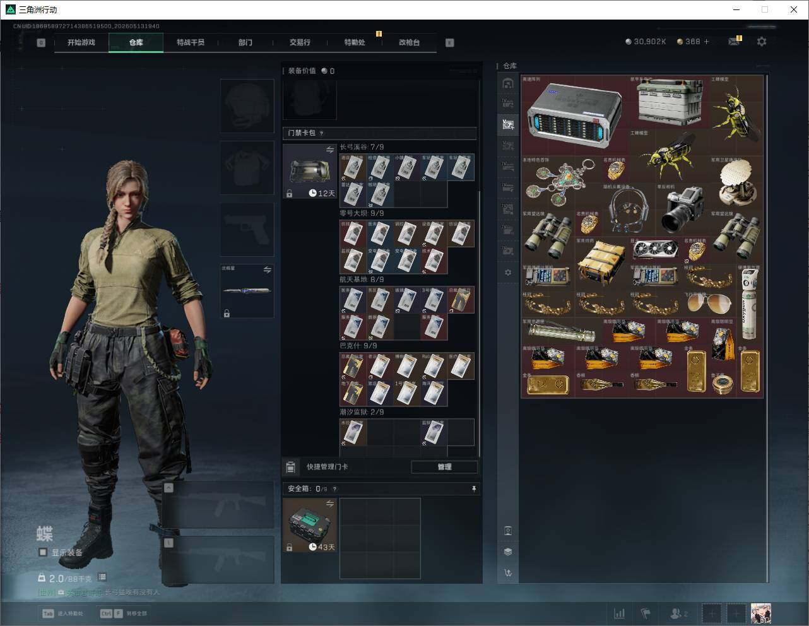Image resolution: width=809 pixels, height=626 pixels.
Task: Select the graphics card item
Action: pyautogui.click(x=656, y=251)
